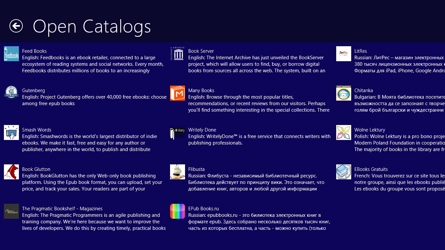The height and width of the screenshot is (250, 445).
Task: Open the Pragmatic Bookshelf logo
Action: coord(11,211)
